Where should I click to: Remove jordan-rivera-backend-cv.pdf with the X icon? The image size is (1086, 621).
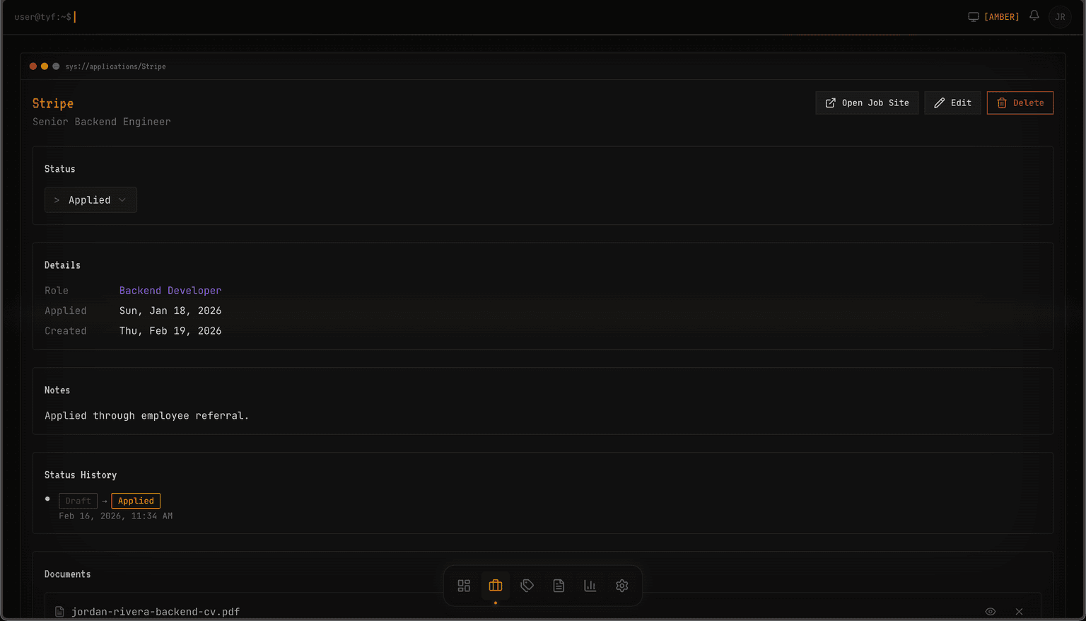point(1019,612)
